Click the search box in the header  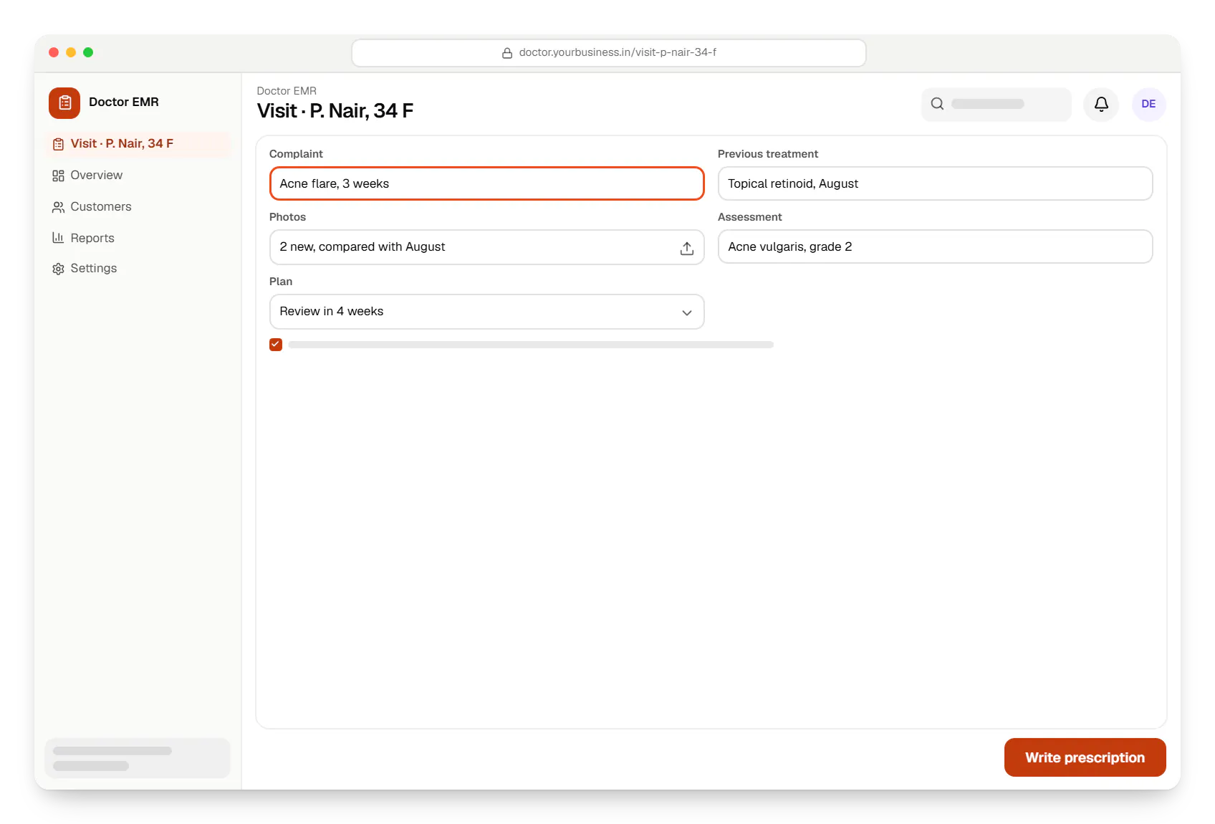pyautogui.click(x=996, y=105)
